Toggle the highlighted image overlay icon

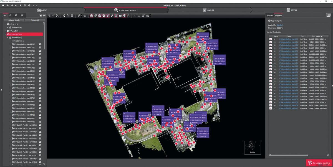pos(116,16)
